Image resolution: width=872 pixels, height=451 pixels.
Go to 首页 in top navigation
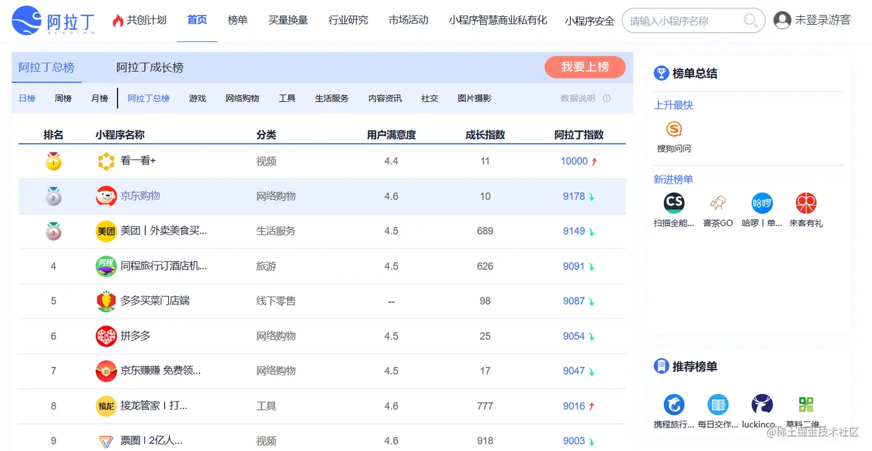197,20
